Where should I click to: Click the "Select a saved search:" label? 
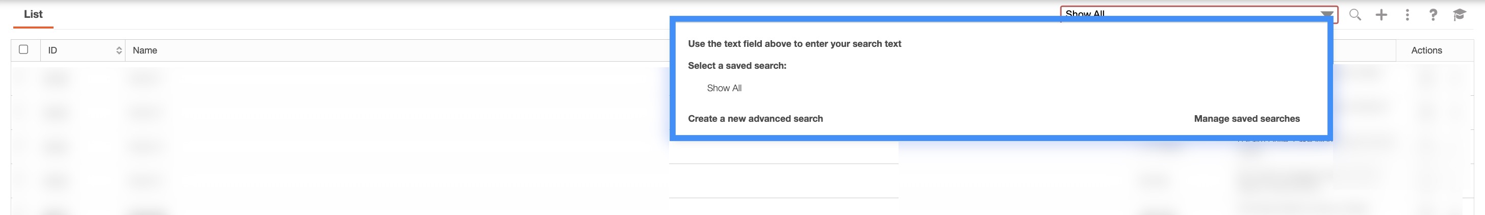737,66
